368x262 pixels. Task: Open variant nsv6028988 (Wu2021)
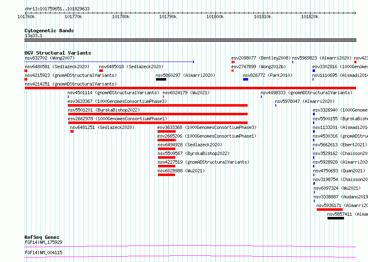pyautogui.click(x=181, y=171)
